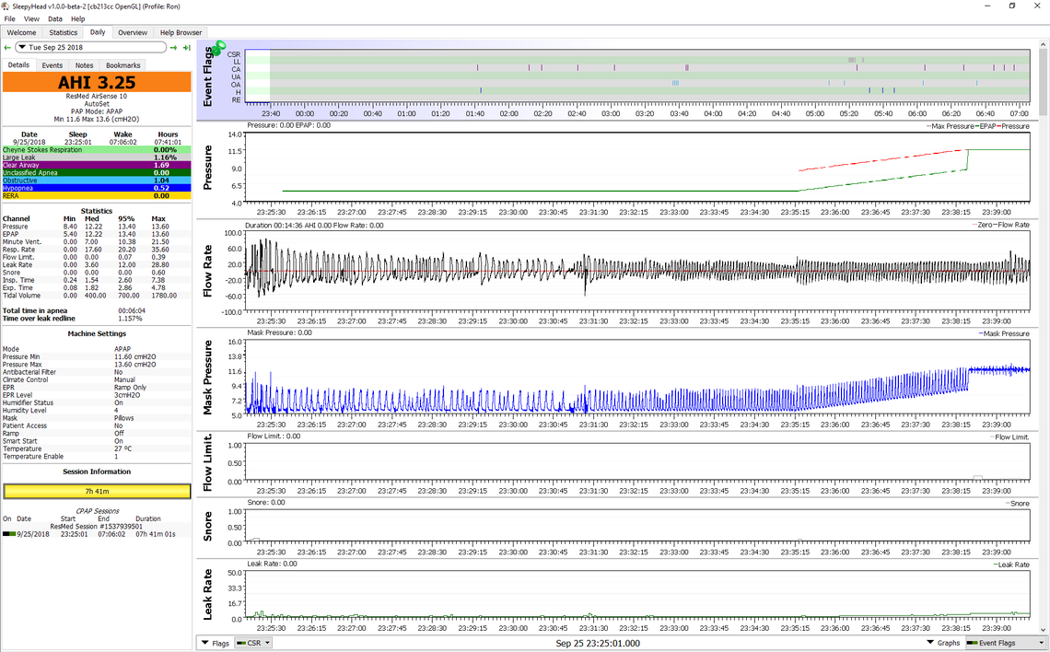
Task: Click the yellow 7h 41m session bar
Action: tap(97, 492)
